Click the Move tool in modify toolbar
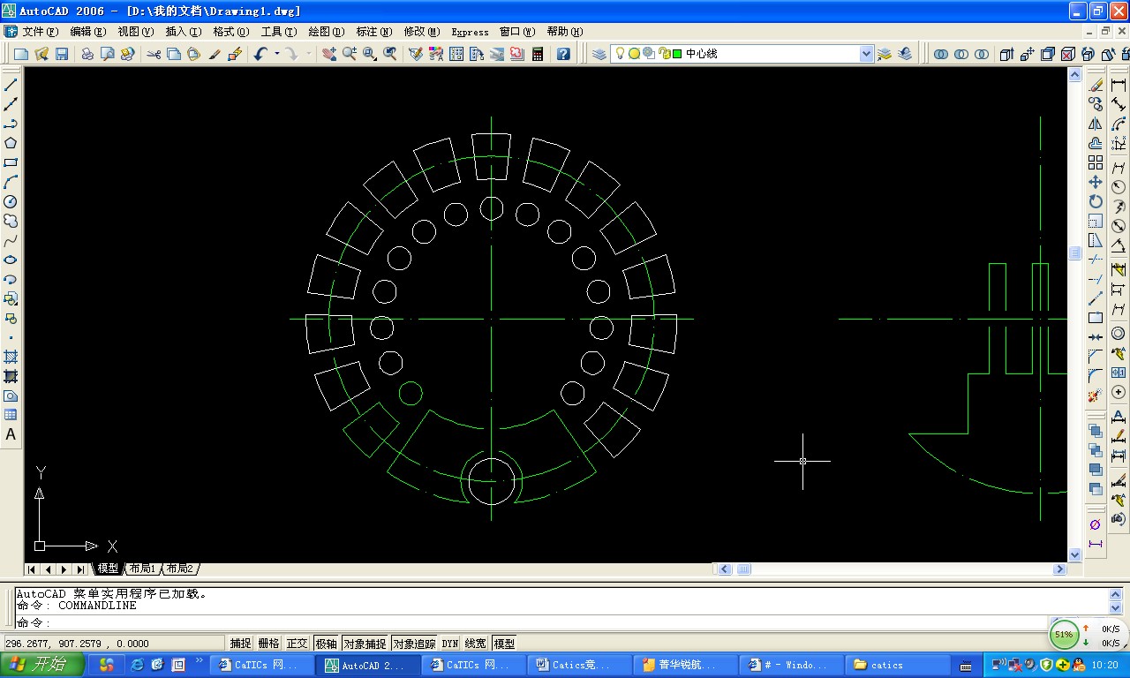The height and width of the screenshot is (678, 1130). pos(1096,182)
